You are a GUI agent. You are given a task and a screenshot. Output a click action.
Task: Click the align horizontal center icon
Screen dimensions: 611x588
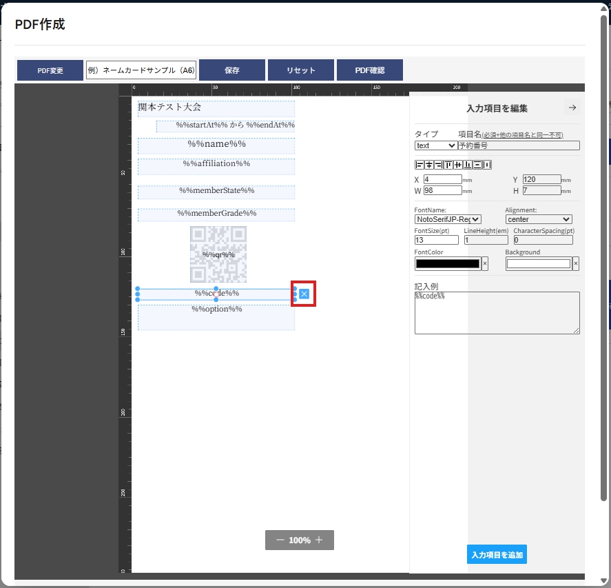(428, 165)
